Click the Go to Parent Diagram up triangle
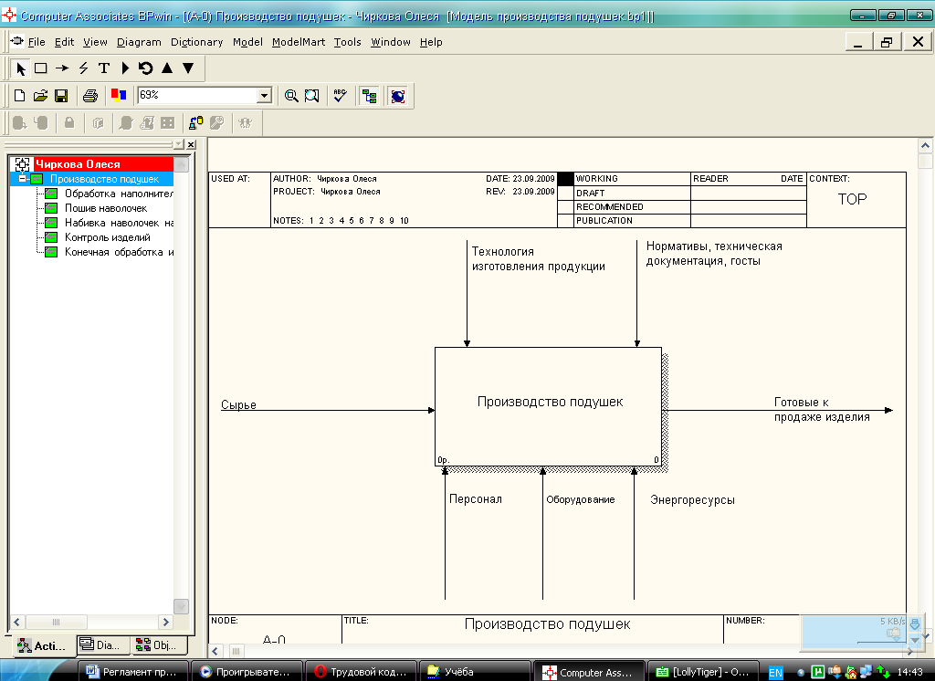This screenshot has height=681, width=935. (x=167, y=68)
